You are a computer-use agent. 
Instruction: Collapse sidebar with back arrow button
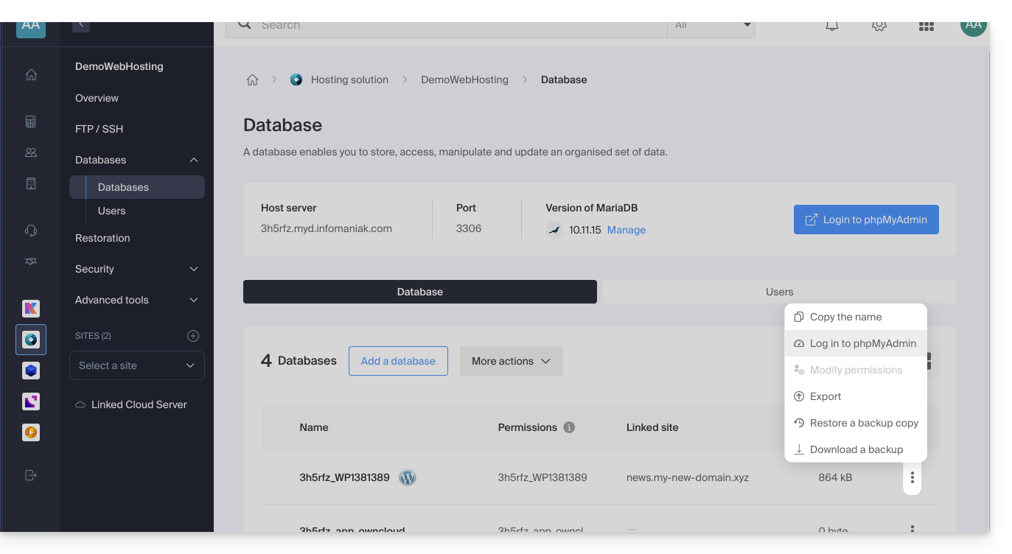81,25
